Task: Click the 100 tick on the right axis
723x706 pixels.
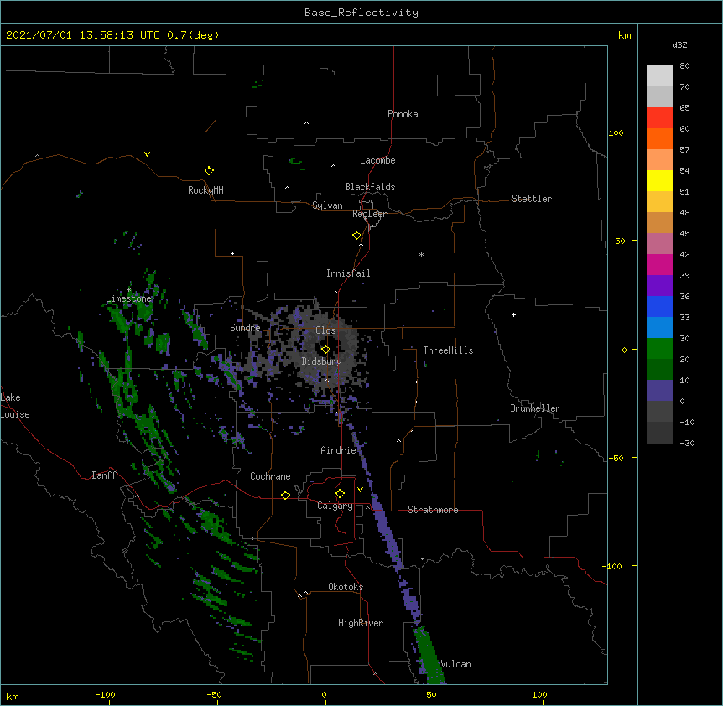Action: (616, 132)
